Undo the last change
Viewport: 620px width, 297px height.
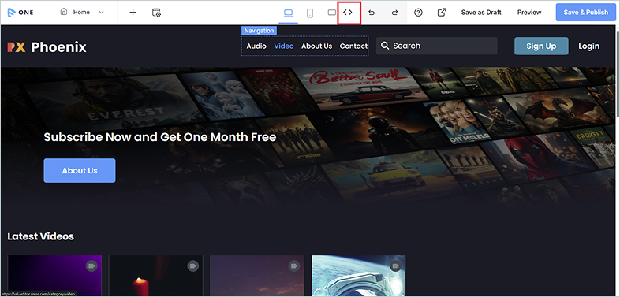[x=372, y=13]
